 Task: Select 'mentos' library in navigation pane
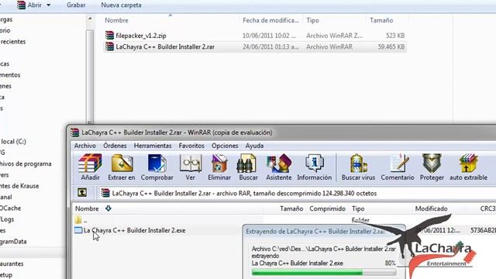click(x=10, y=75)
